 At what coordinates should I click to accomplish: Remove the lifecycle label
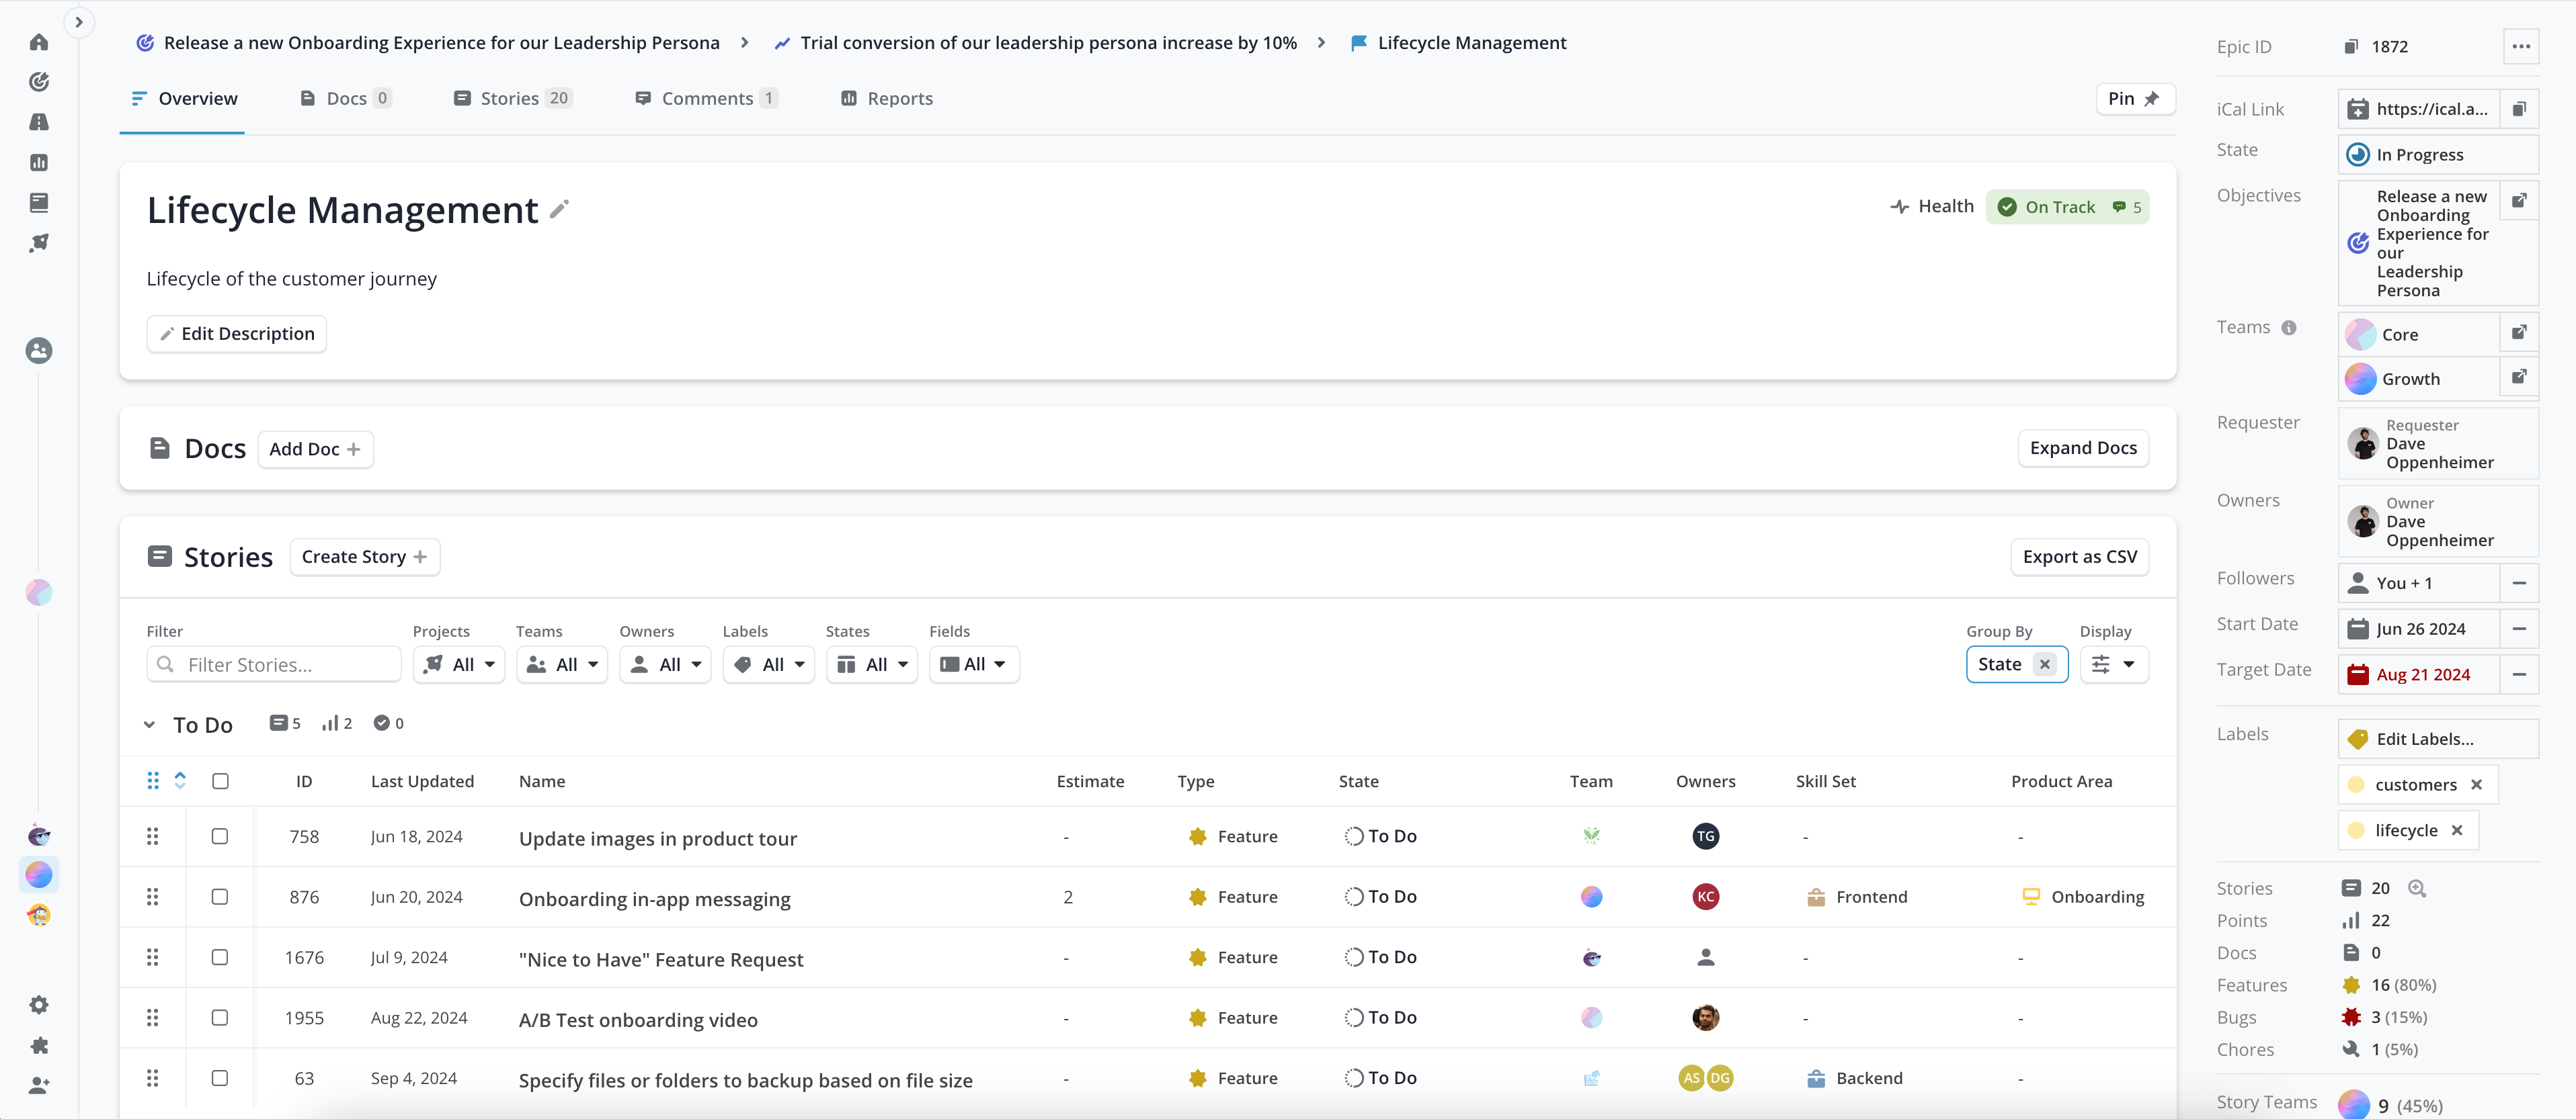point(2457,830)
